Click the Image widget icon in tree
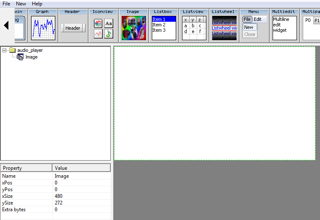320x220 pixels. tap(20, 57)
